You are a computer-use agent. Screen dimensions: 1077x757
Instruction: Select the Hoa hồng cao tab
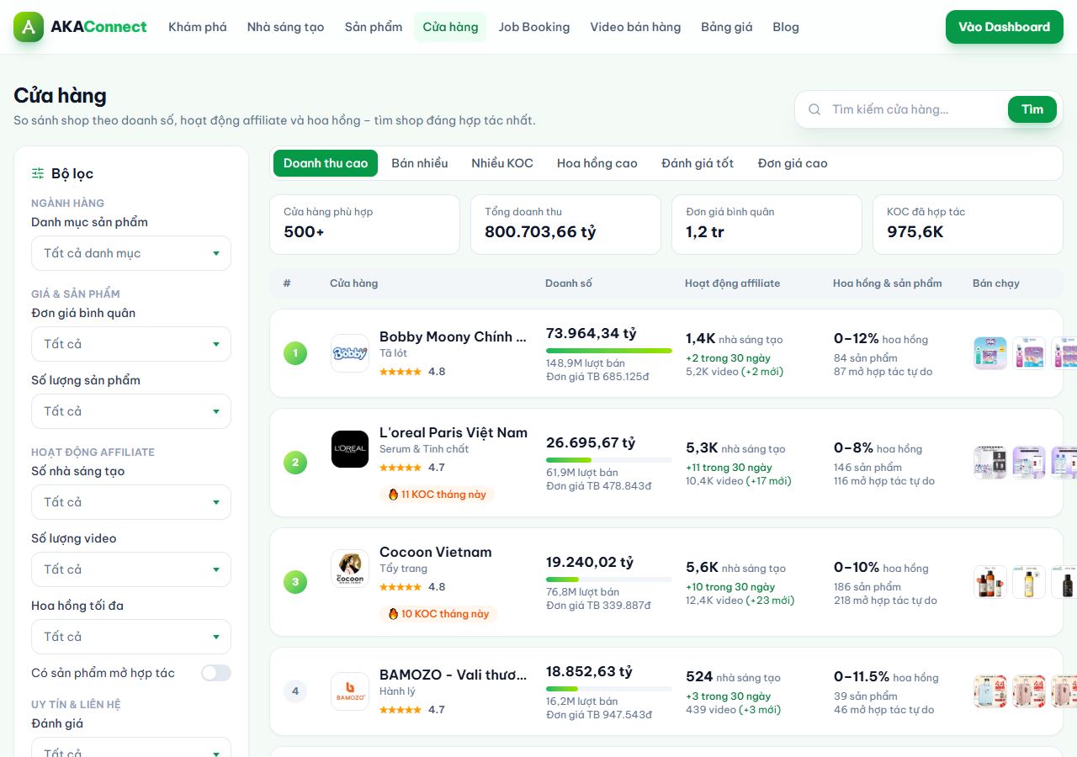(597, 163)
